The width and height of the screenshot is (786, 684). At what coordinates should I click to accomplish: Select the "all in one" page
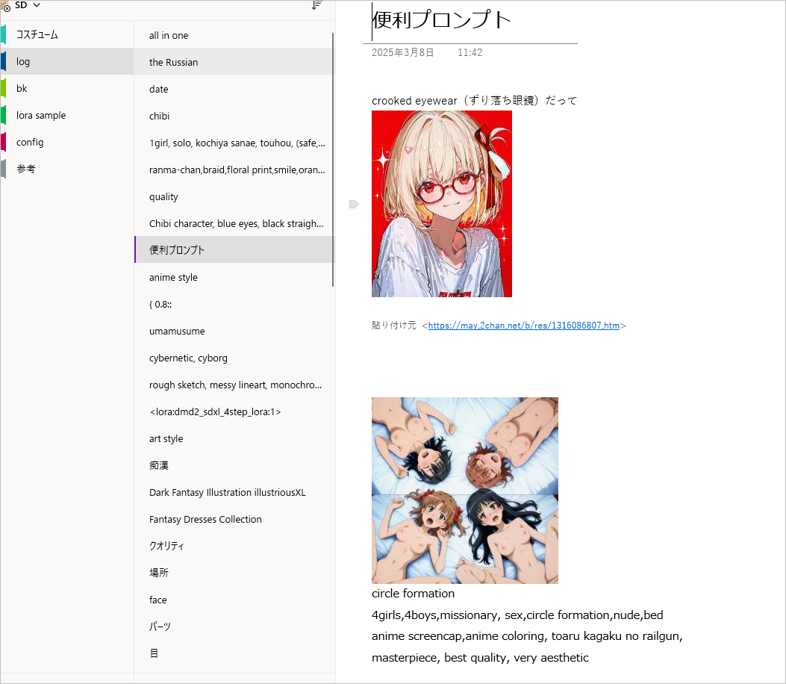click(x=169, y=35)
